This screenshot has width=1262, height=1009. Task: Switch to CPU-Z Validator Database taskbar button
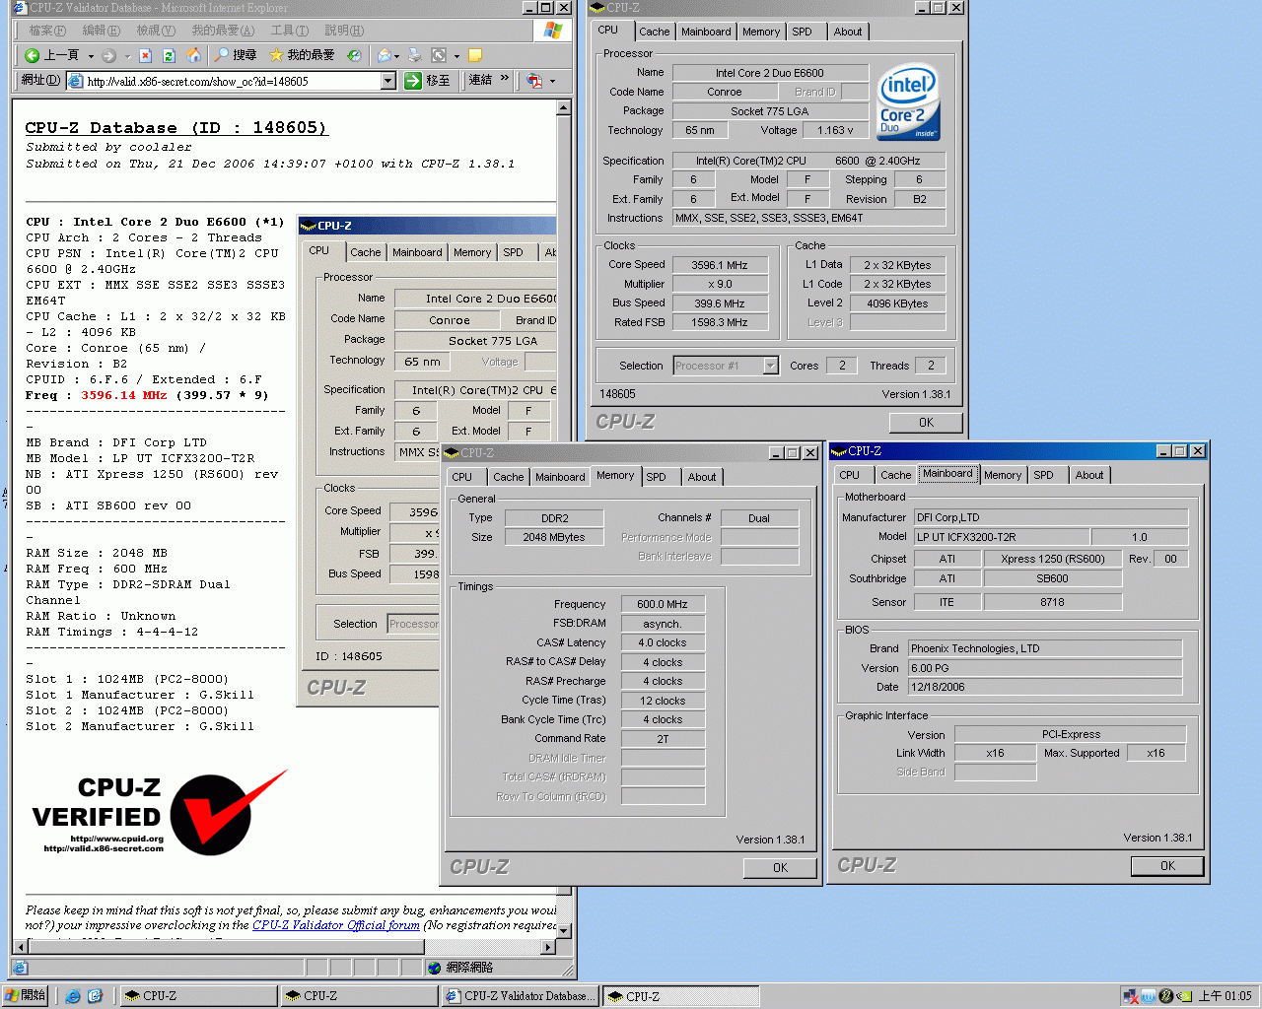[520, 996]
